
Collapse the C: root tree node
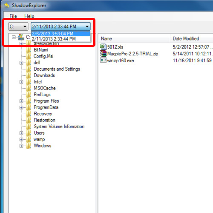pos(14,37)
